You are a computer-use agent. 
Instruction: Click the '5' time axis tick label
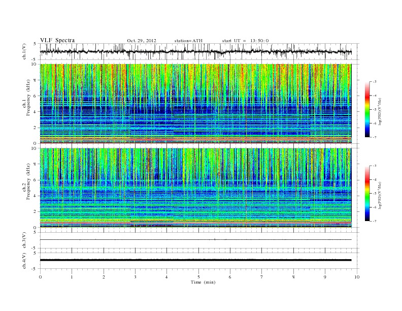pyautogui.click(x=198, y=277)
